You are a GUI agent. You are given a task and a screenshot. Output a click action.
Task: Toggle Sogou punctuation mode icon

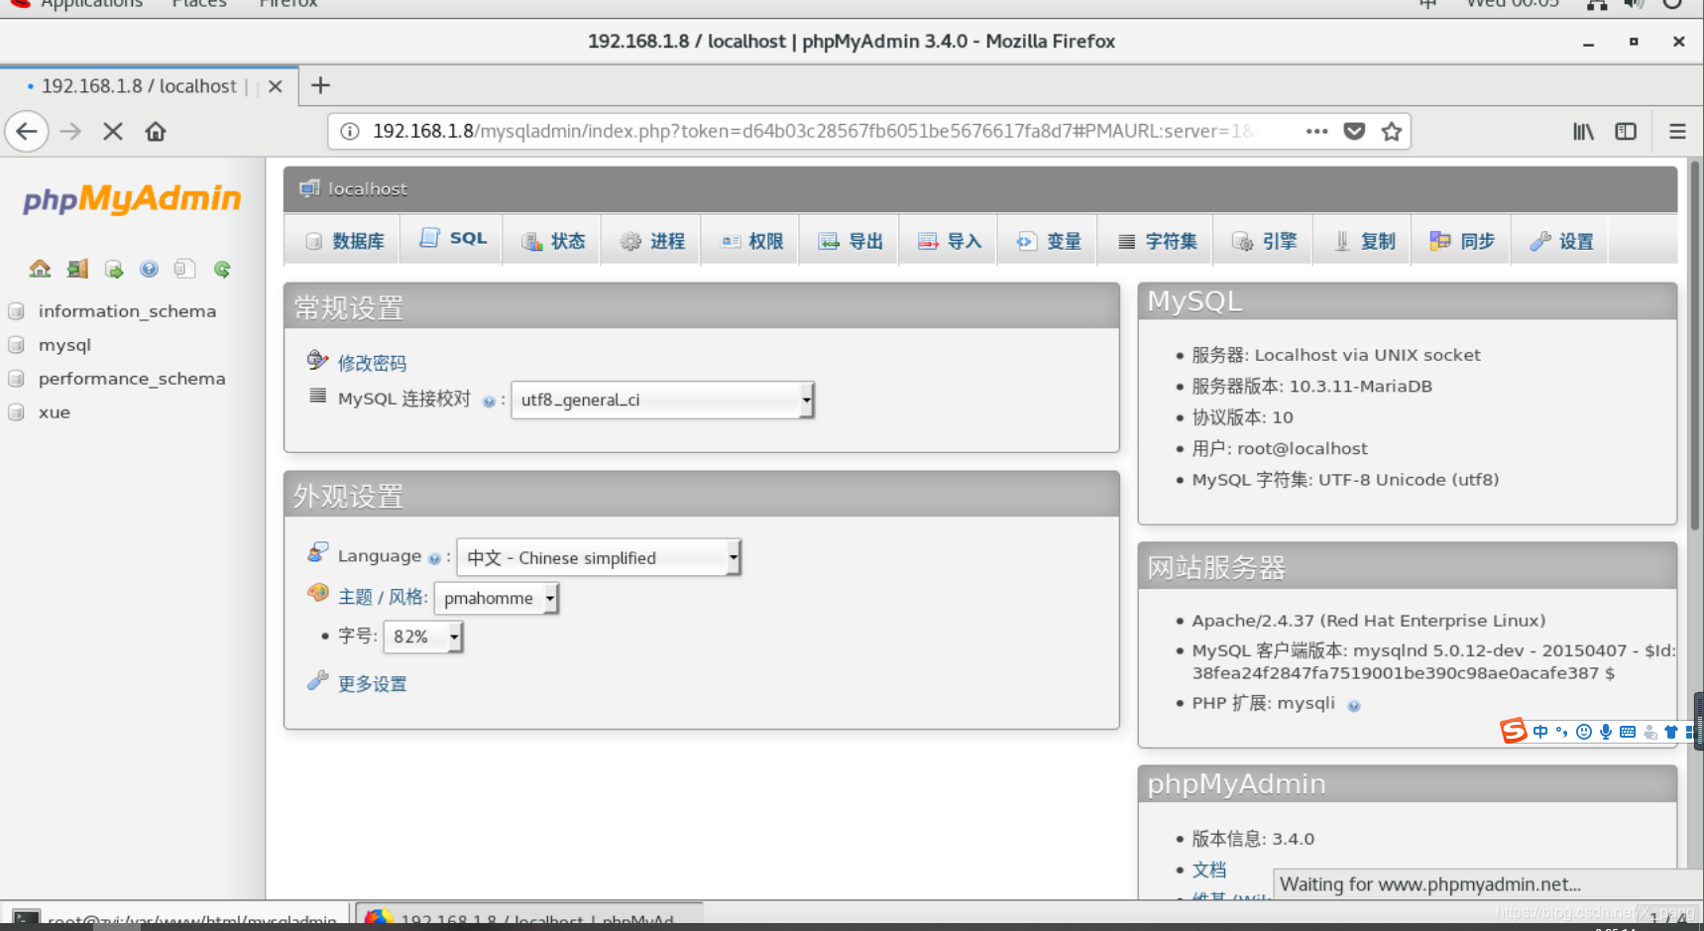(x=1562, y=732)
